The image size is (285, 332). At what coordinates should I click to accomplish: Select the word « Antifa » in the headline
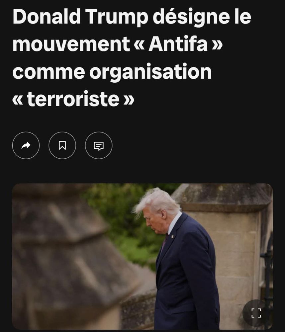(178, 44)
